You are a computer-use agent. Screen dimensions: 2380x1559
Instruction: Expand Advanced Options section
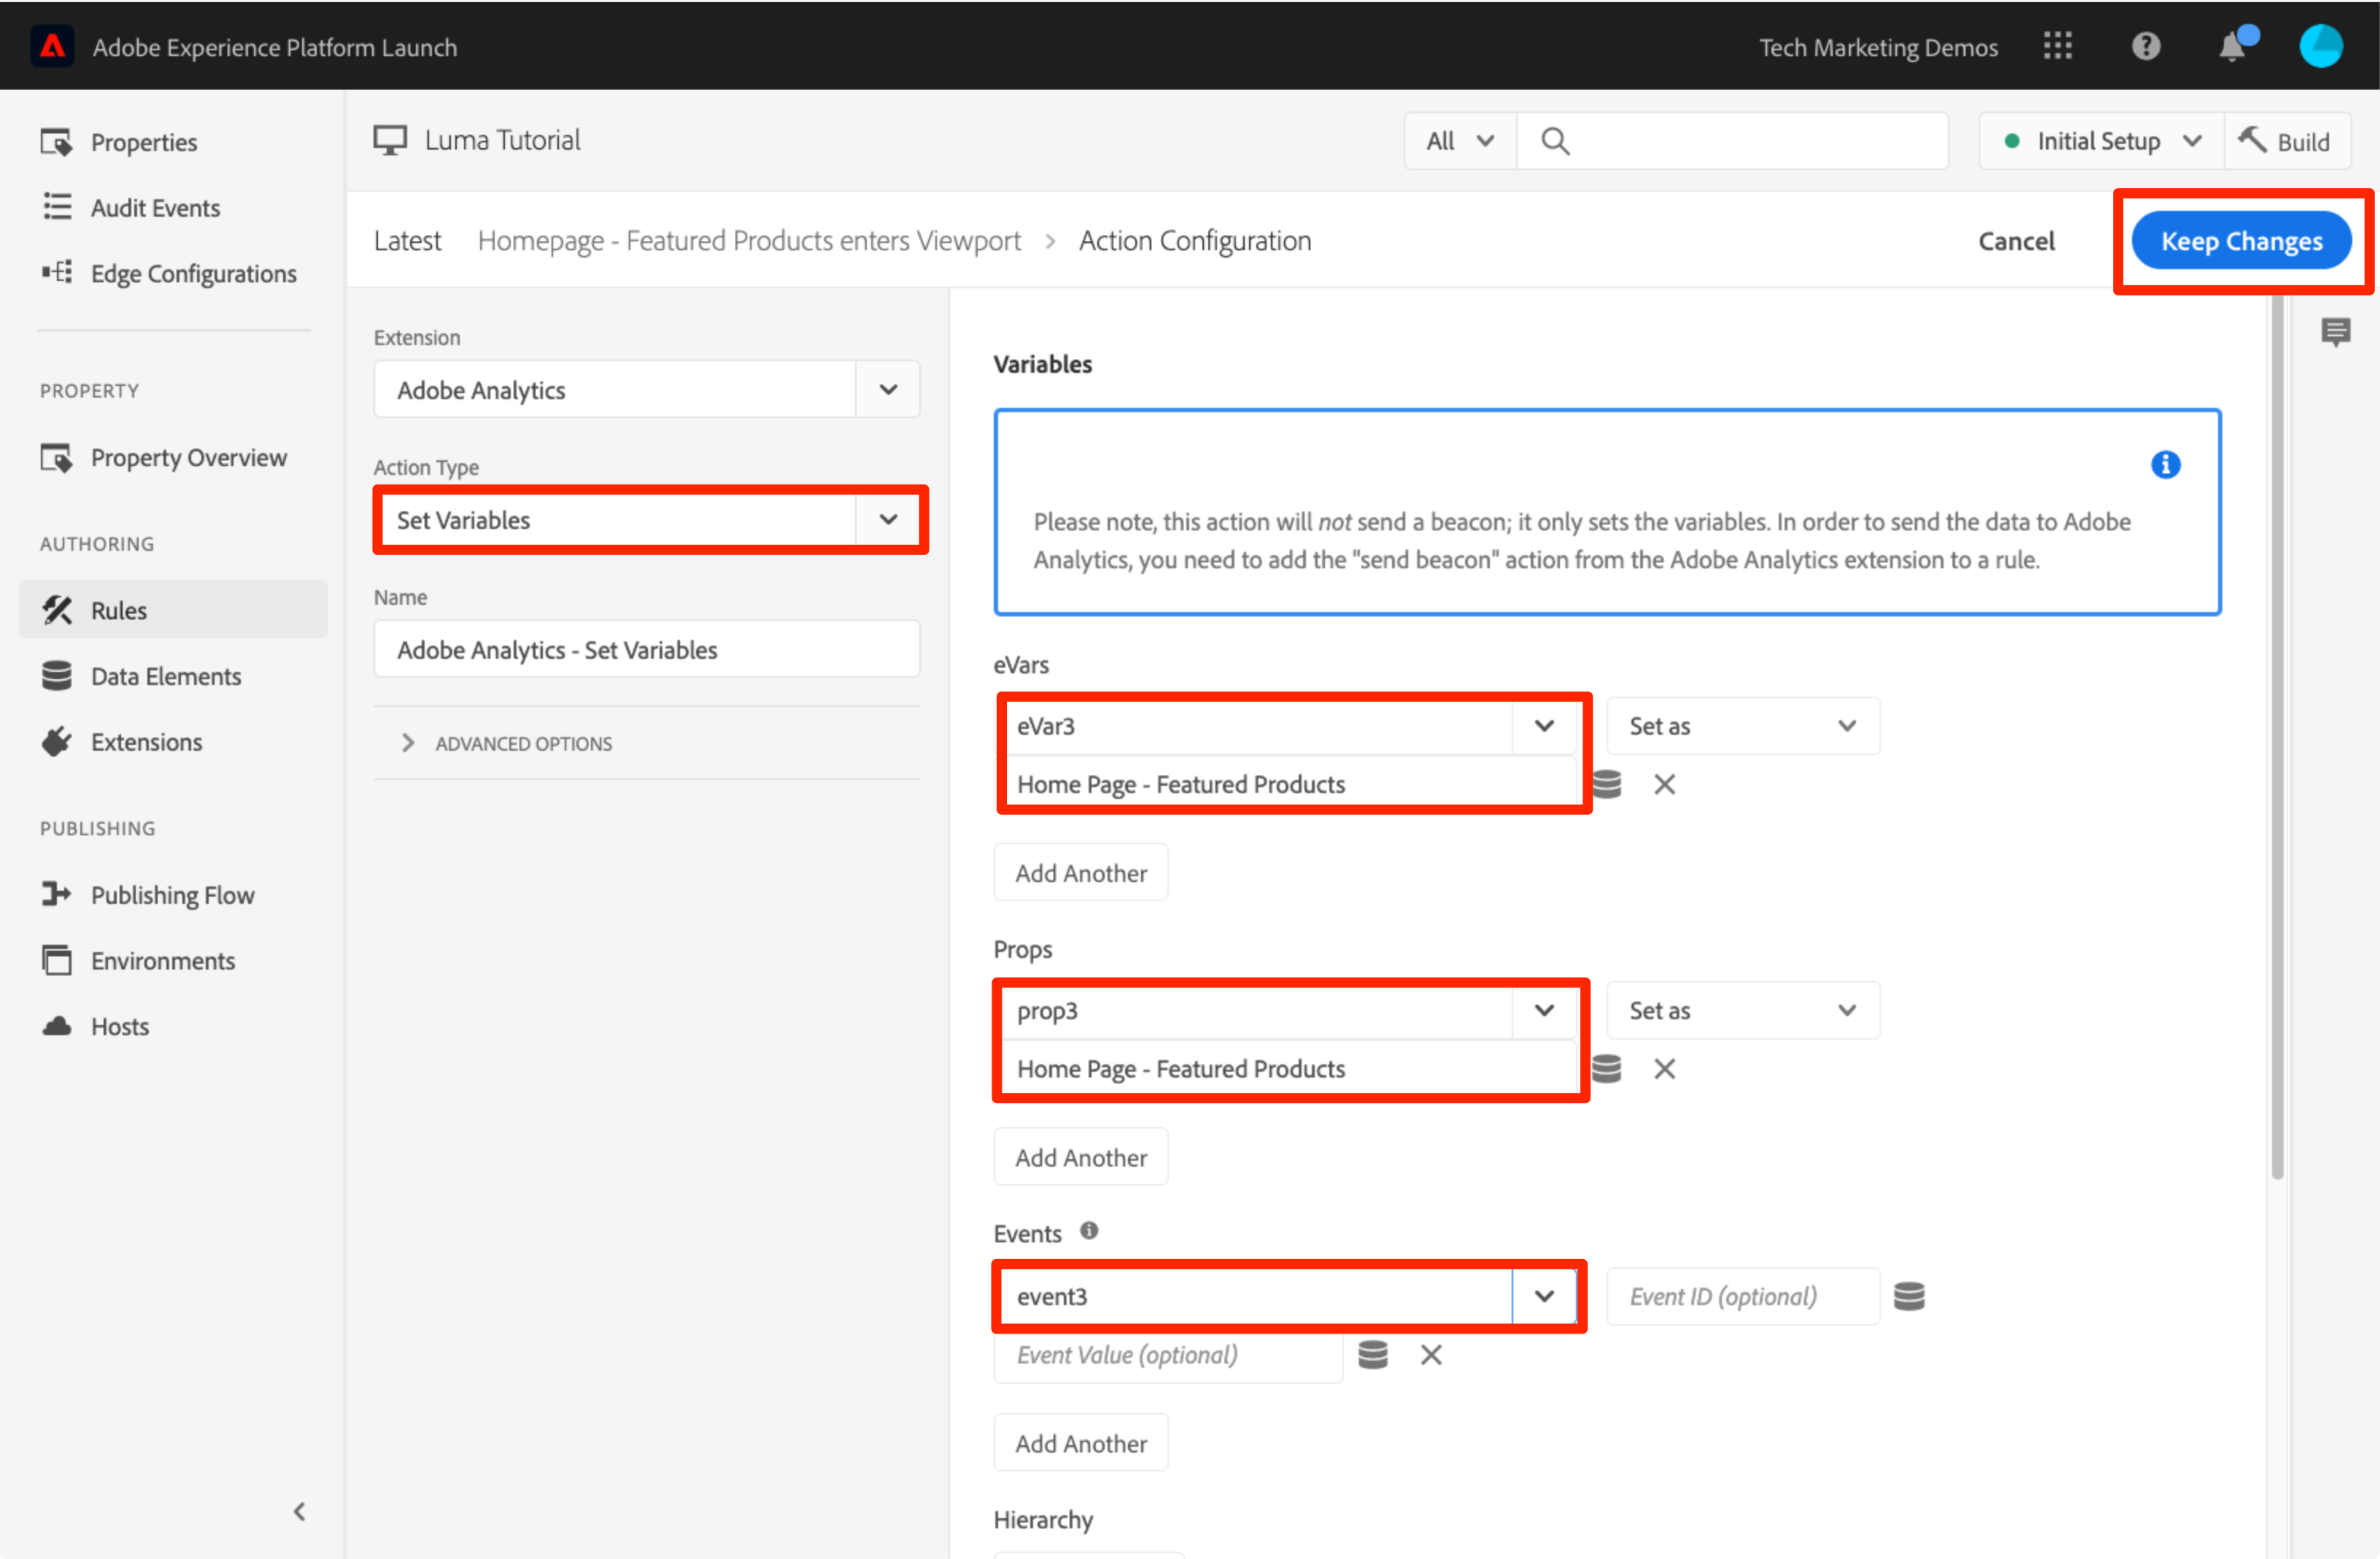[523, 744]
